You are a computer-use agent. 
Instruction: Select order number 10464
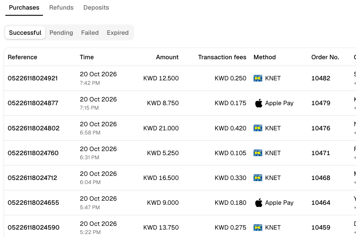point(320,203)
